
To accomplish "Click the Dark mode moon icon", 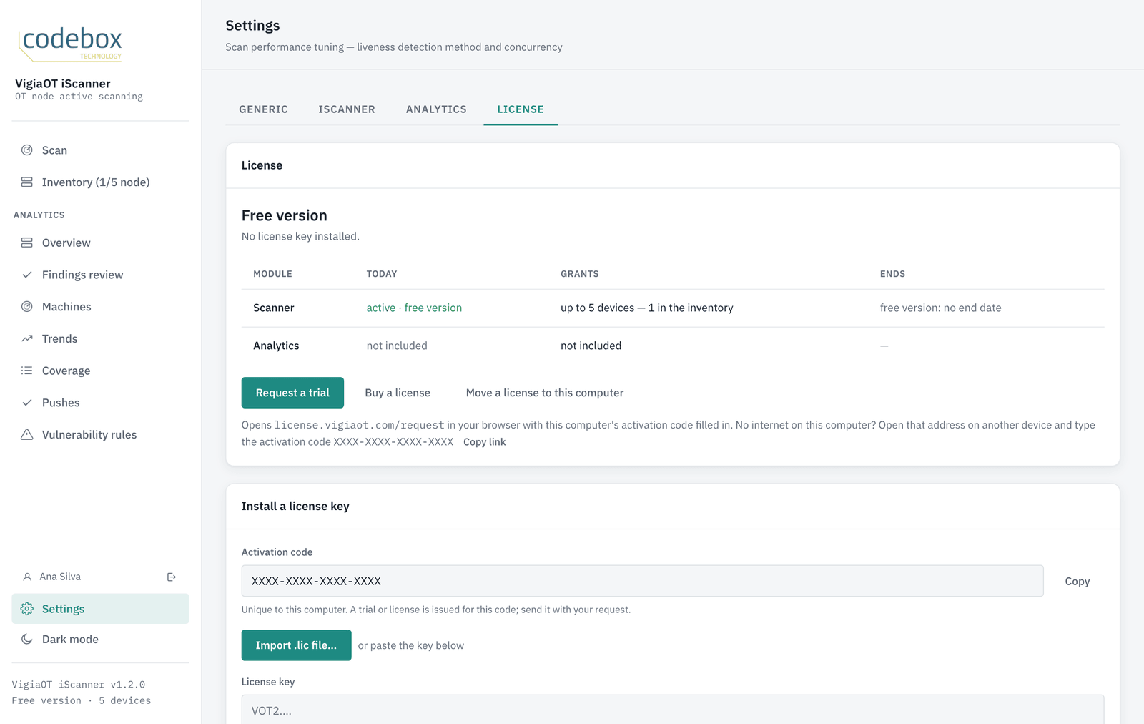I will tap(27, 640).
